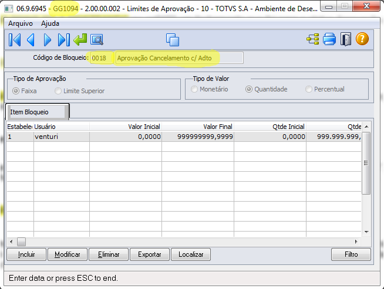Image resolution: width=384 pixels, height=289 pixels.
Task: Click the Código de Bloqueio field 0018
Action: point(102,58)
